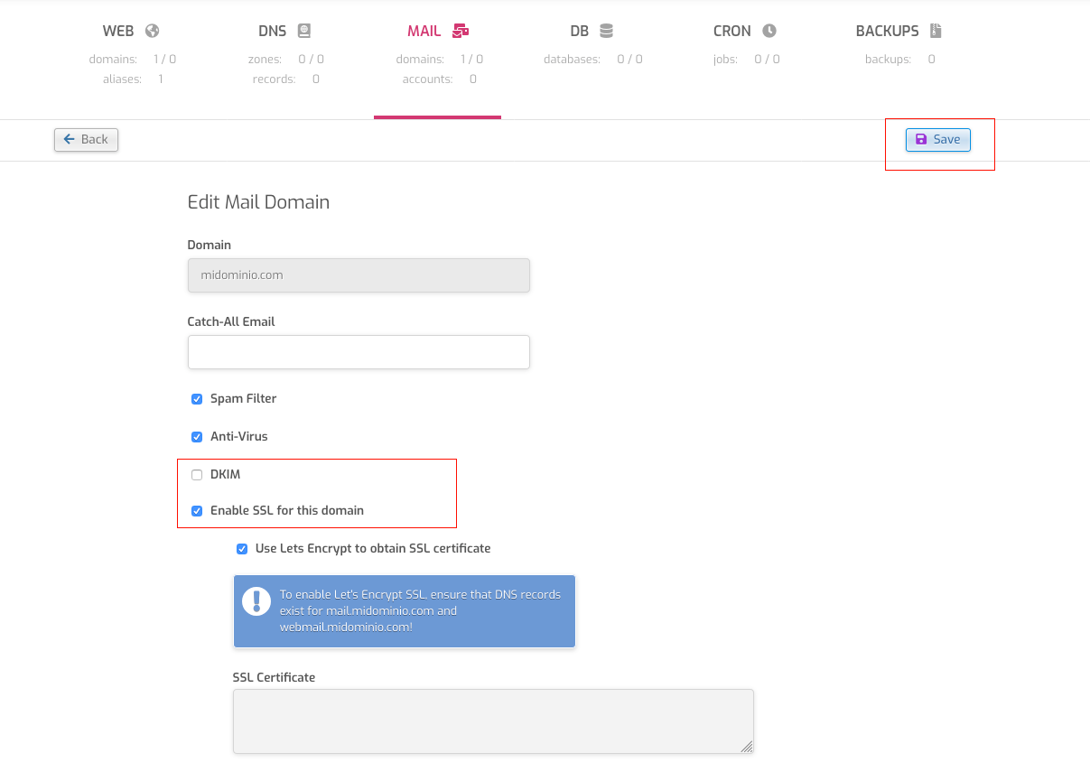Click the floppy disk icon on Save

click(x=921, y=139)
